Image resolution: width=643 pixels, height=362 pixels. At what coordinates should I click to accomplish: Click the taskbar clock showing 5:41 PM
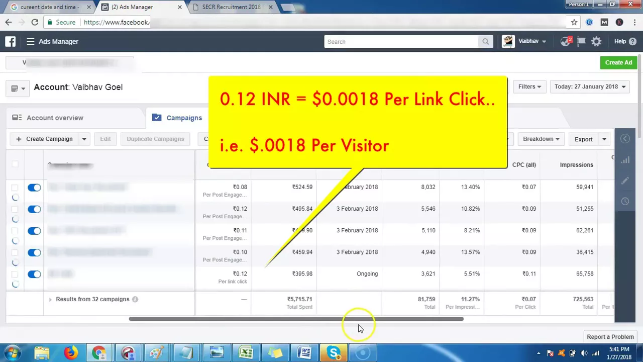click(x=619, y=353)
